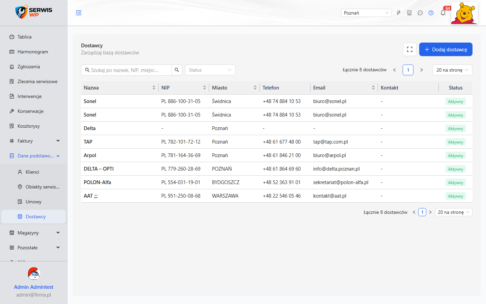Click the TAP supplier name

click(x=88, y=142)
